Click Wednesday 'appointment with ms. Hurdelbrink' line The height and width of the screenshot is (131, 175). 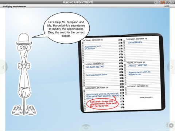click(x=102, y=94)
